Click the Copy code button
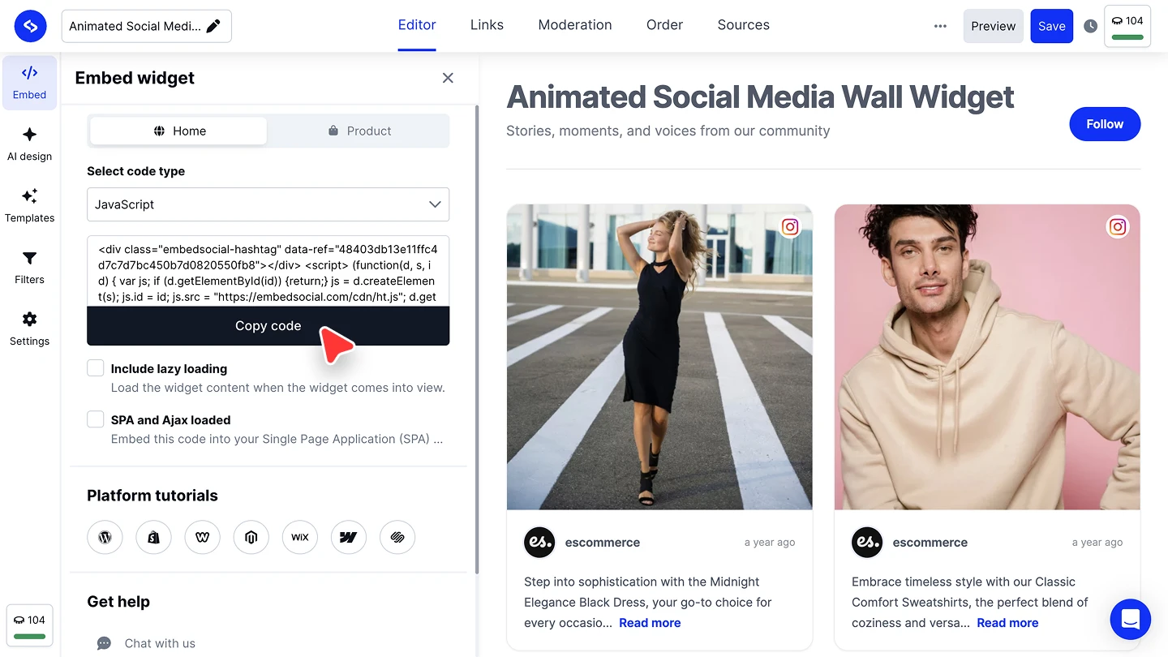 (268, 325)
